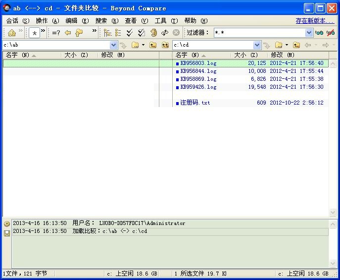Open the 会话 (S) menu

click(18, 21)
